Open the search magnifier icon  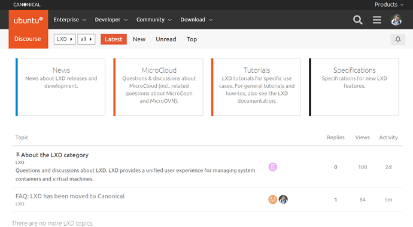(358, 20)
